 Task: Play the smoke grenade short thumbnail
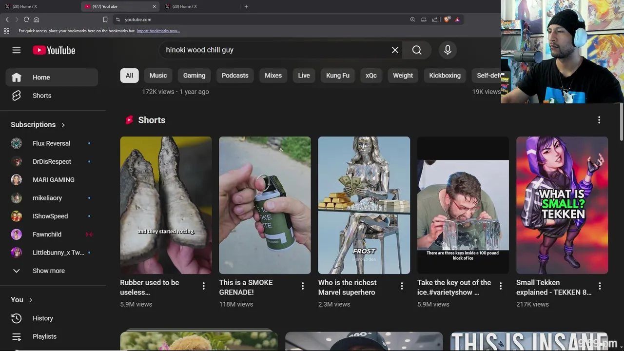(x=265, y=205)
